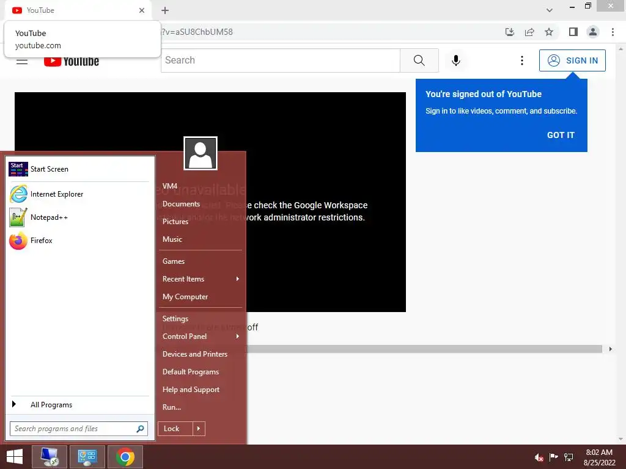Viewport: 626px width, 469px height.
Task: Open Chrome tab search chevron
Action: 550,10
